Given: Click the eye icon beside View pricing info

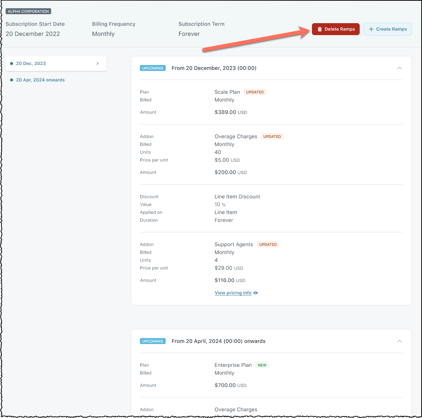Looking at the screenshot, I should click(256, 293).
